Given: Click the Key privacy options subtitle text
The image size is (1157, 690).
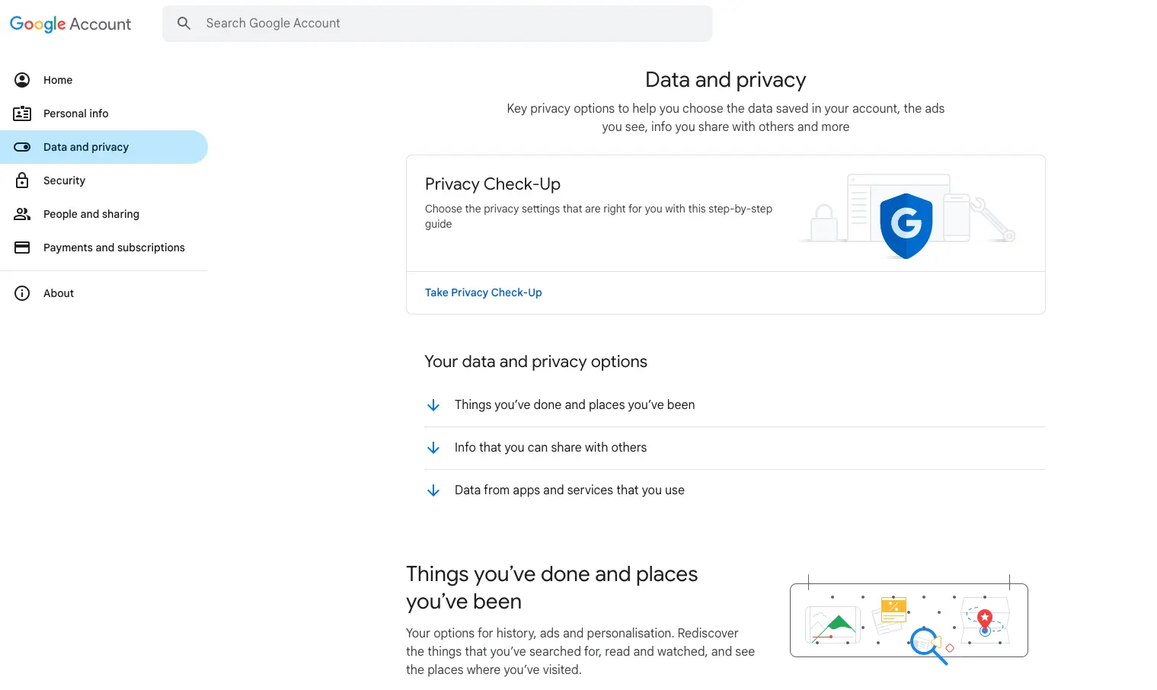Looking at the screenshot, I should tap(725, 118).
